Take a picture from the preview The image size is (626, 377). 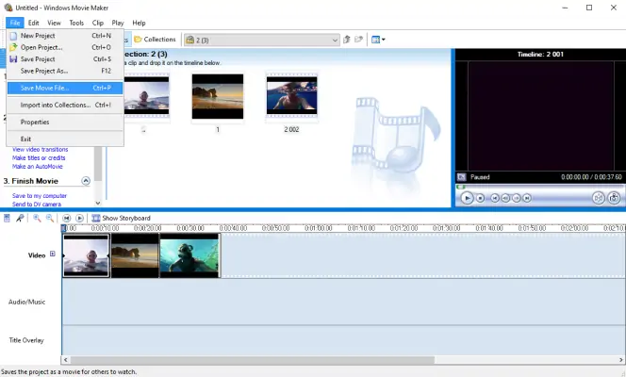pyautogui.click(x=614, y=198)
